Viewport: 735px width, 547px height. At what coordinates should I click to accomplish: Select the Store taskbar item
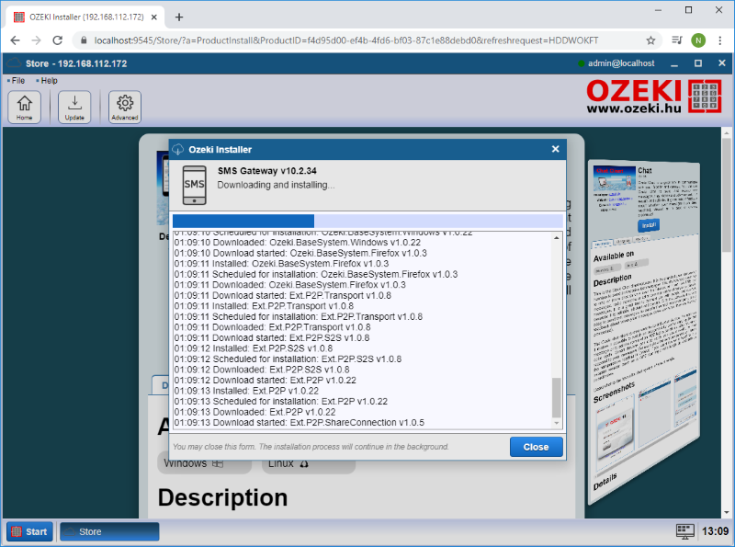click(x=109, y=531)
